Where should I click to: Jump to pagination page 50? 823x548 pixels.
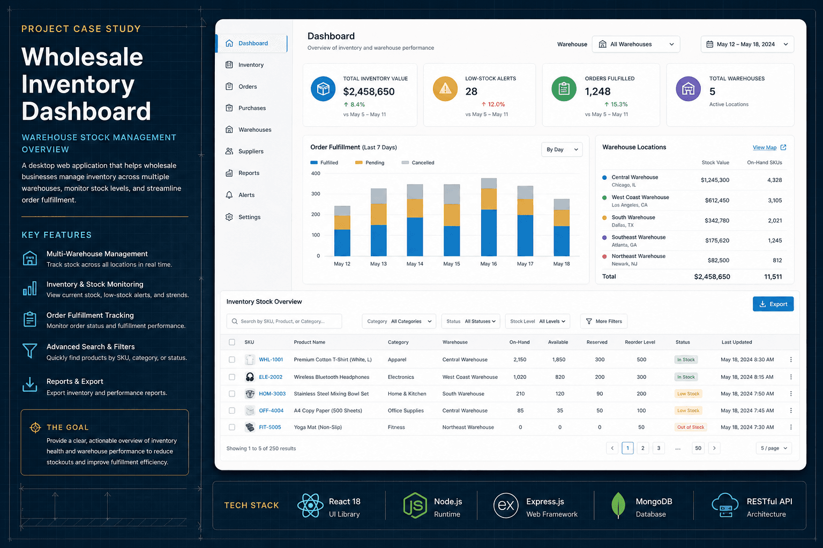(698, 448)
